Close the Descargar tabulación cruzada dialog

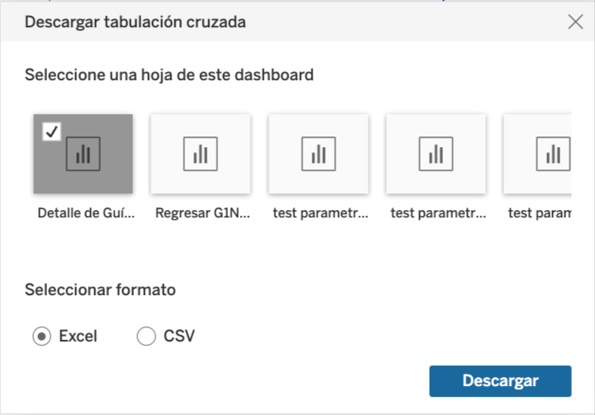575,21
